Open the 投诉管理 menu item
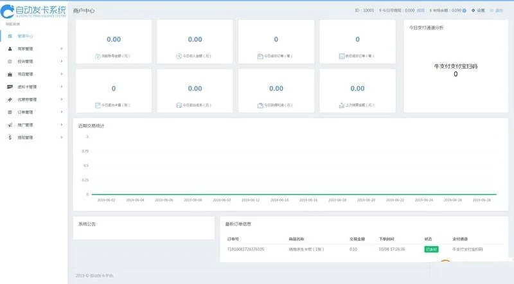 coord(25,62)
